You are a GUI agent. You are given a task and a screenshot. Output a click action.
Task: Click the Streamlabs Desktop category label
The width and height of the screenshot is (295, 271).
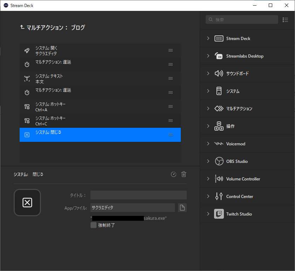tap(245, 56)
